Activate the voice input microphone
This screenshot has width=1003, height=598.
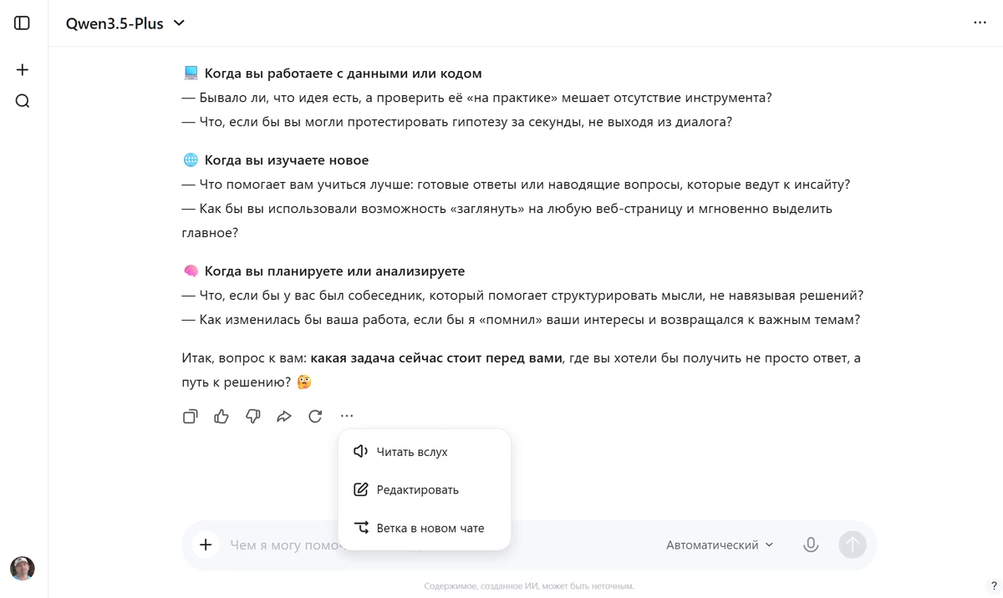(x=810, y=545)
